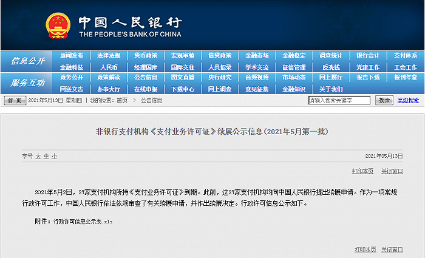Go to 网上调查 page
Image resolution: width=425 pixels, height=258 pixels.
pos(220,89)
